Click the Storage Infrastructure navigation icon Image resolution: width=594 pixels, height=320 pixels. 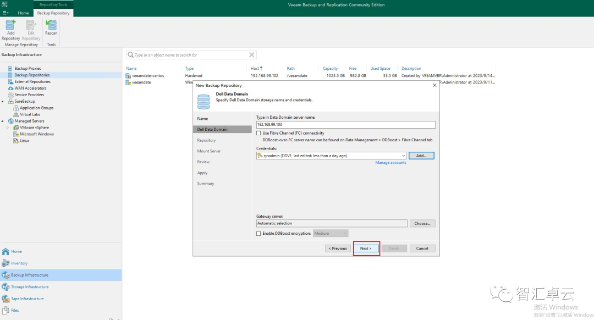pos(5,286)
